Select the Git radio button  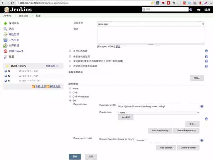tap(70, 100)
